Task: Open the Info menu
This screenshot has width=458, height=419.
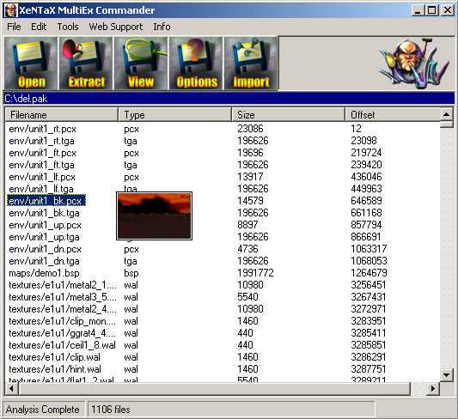Action: (162, 27)
